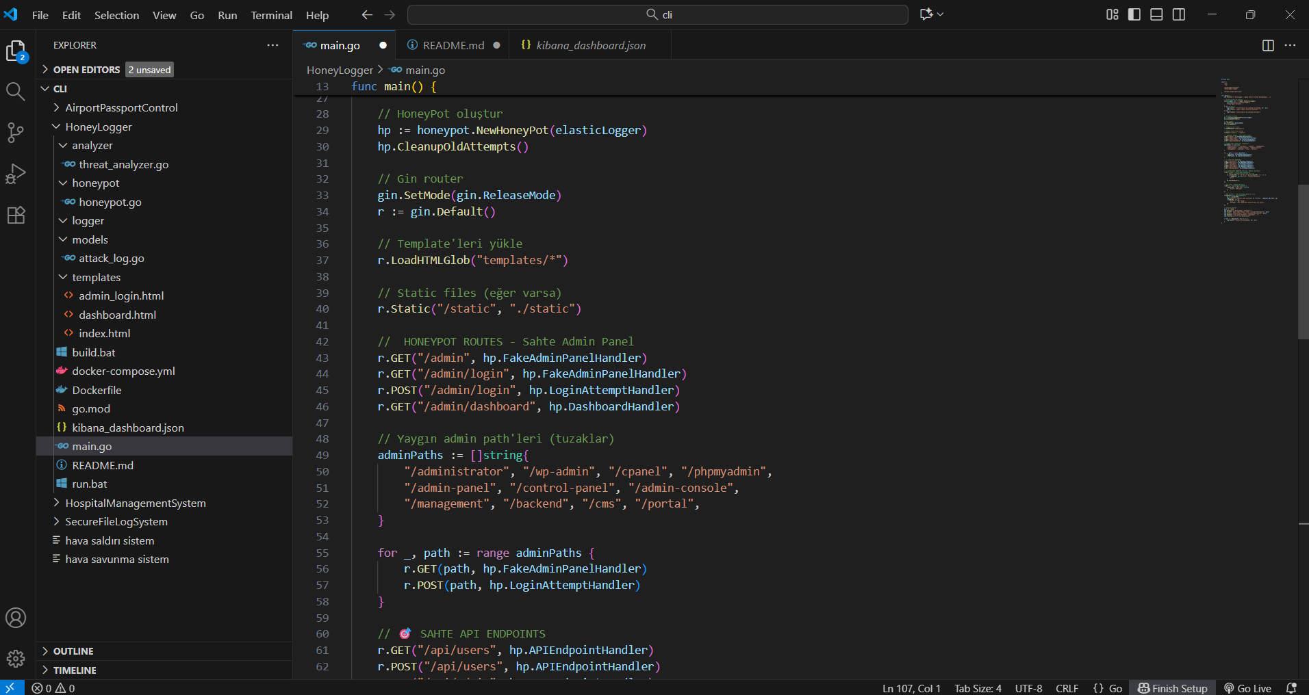Click the split editor right icon

point(1267,45)
